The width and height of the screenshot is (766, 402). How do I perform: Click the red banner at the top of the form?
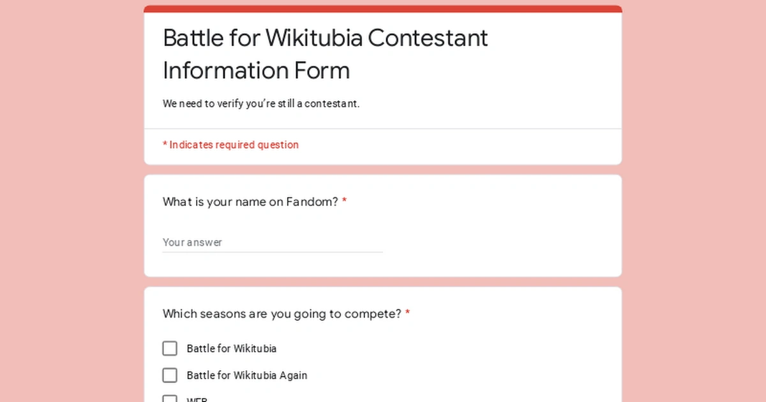[382, 8]
